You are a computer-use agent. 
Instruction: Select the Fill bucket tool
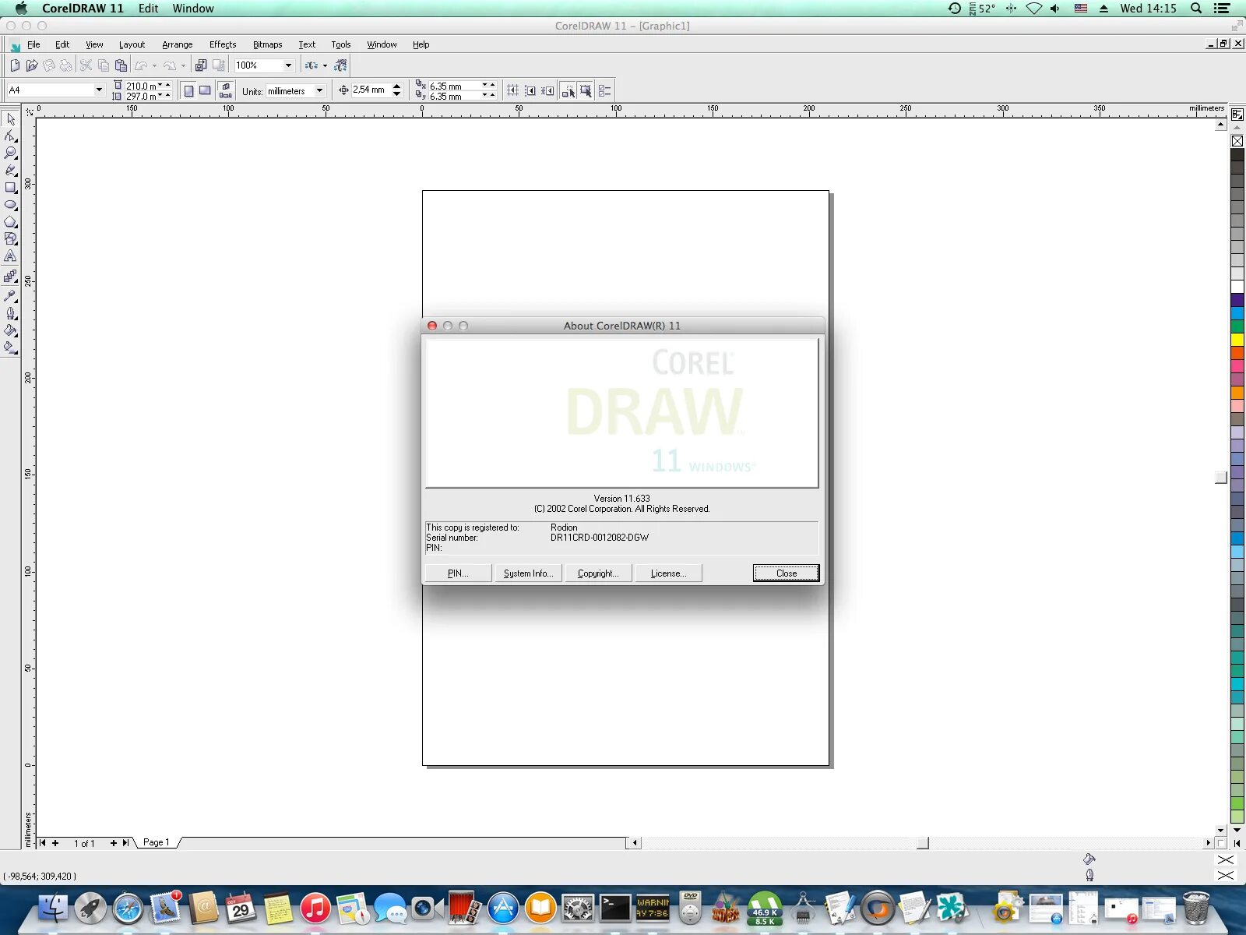[11, 330]
